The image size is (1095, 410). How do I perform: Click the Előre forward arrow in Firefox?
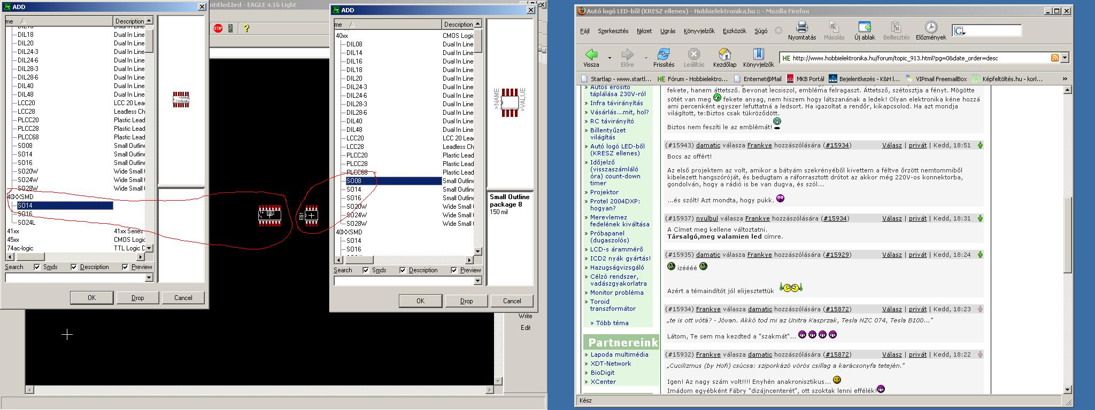click(627, 58)
